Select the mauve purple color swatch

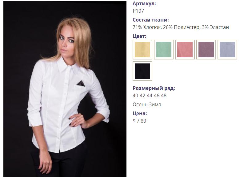coord(206,50)
